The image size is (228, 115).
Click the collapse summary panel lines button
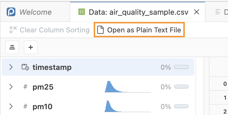pos(12,47)
